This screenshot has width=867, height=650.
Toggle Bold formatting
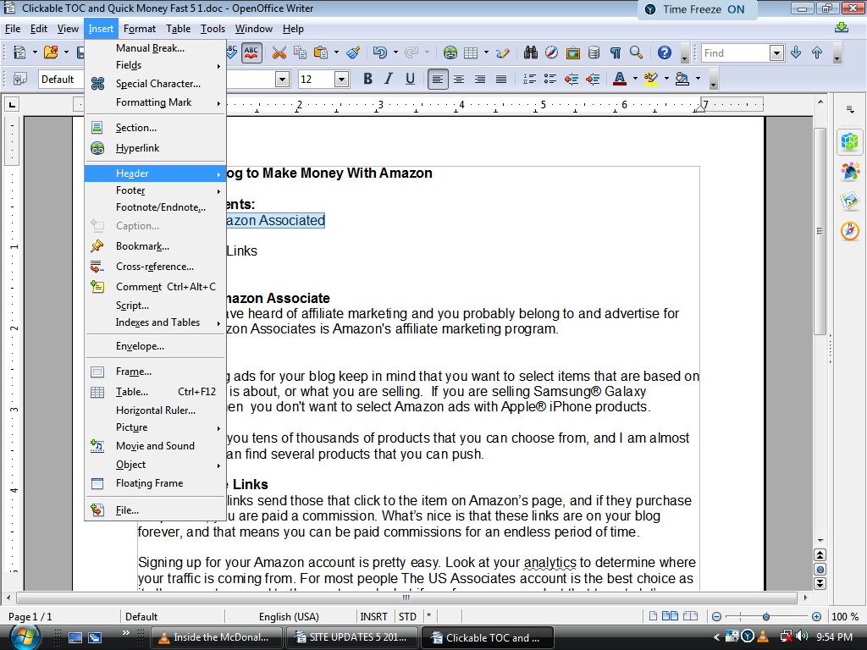click(367, 79)
